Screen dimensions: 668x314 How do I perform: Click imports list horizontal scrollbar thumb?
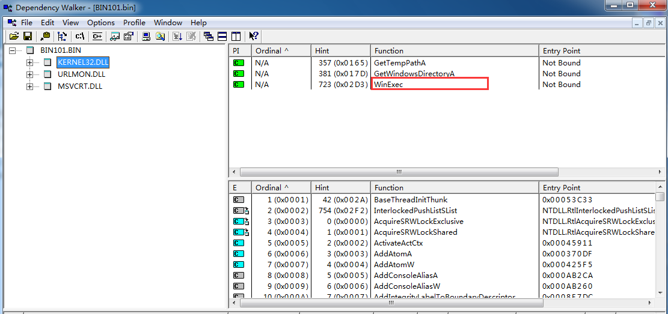click(x=399, y=172)
